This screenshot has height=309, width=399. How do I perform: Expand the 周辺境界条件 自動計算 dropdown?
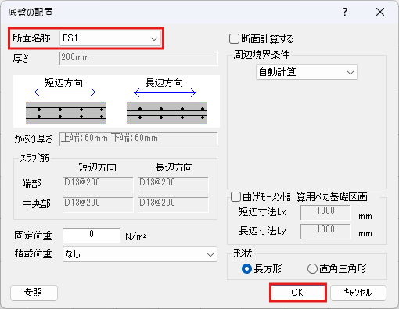307,72
